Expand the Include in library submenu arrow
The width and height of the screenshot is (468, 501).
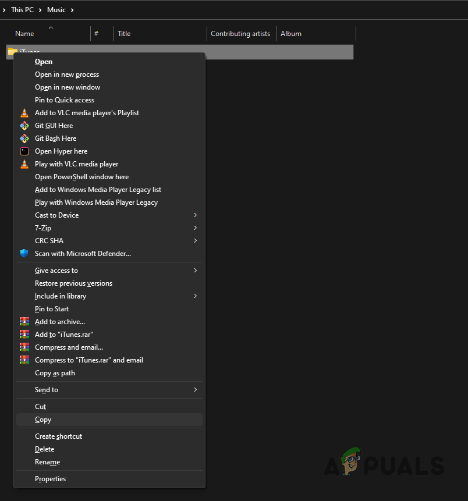click(196, 296)
